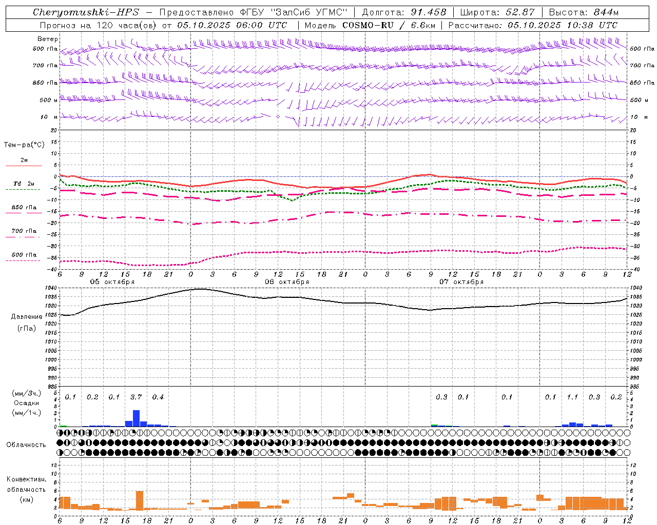Click the Ветер panel label
This screenshot has height=525, width=657.
tap(48, 39)
